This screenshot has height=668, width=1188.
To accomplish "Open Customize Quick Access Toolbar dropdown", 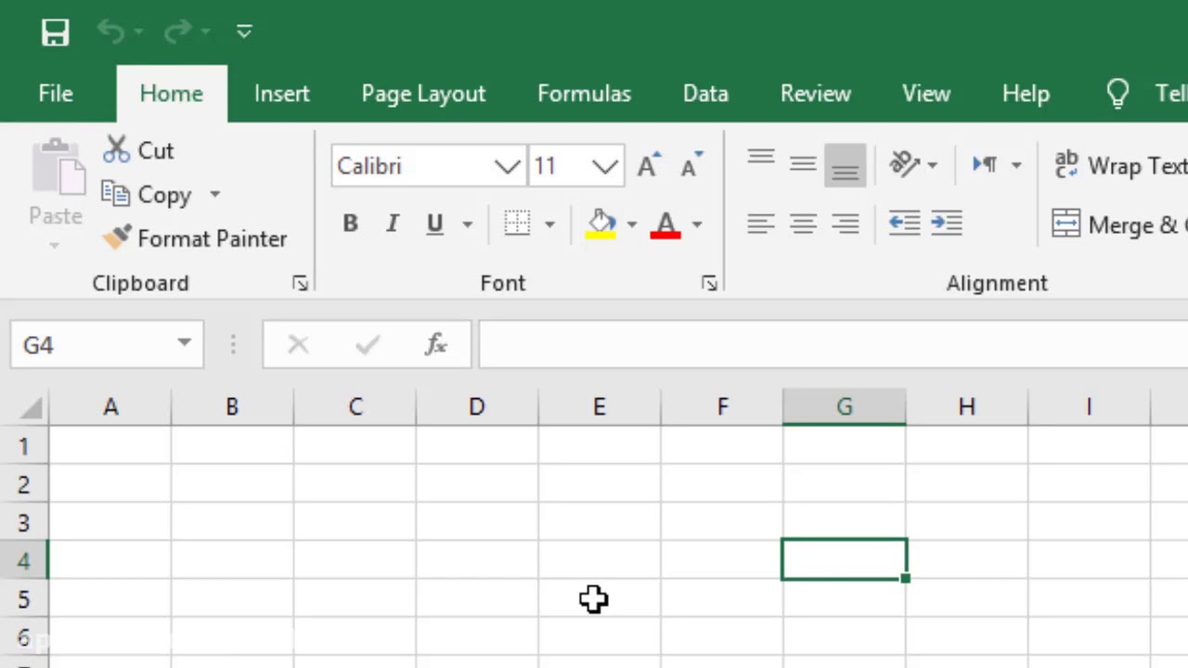I will 244,32.
